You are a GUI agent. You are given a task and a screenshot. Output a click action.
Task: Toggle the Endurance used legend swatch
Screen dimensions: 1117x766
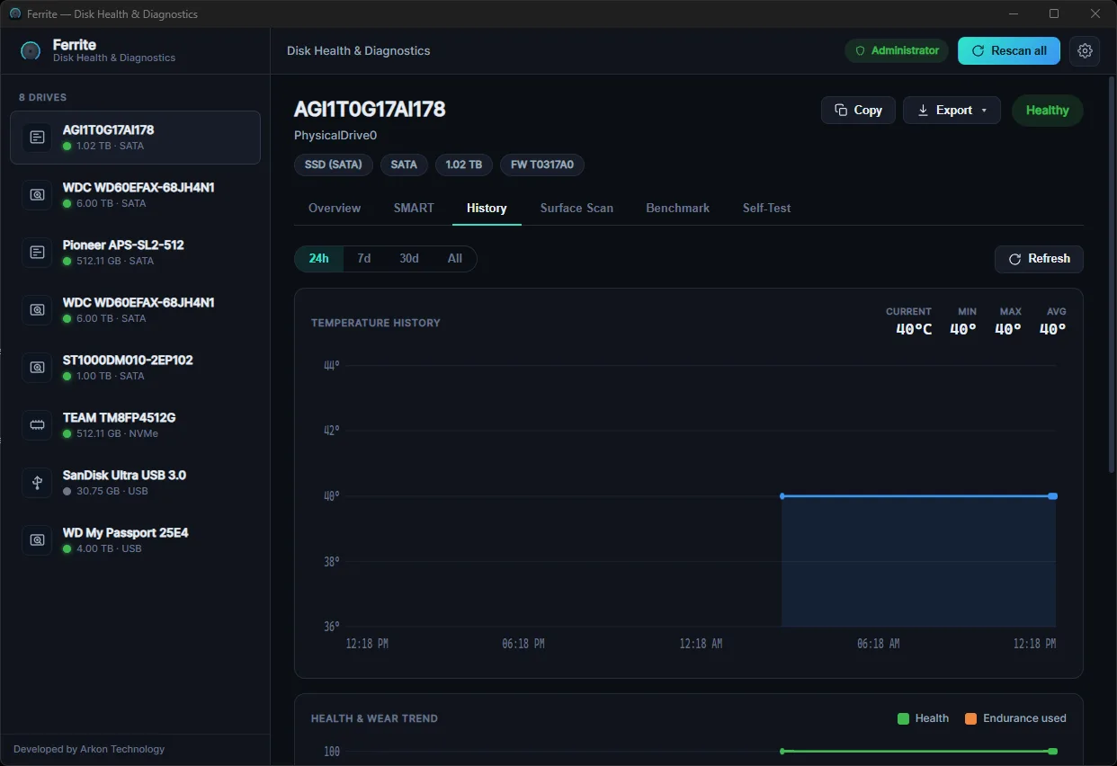tap(970, 718)
